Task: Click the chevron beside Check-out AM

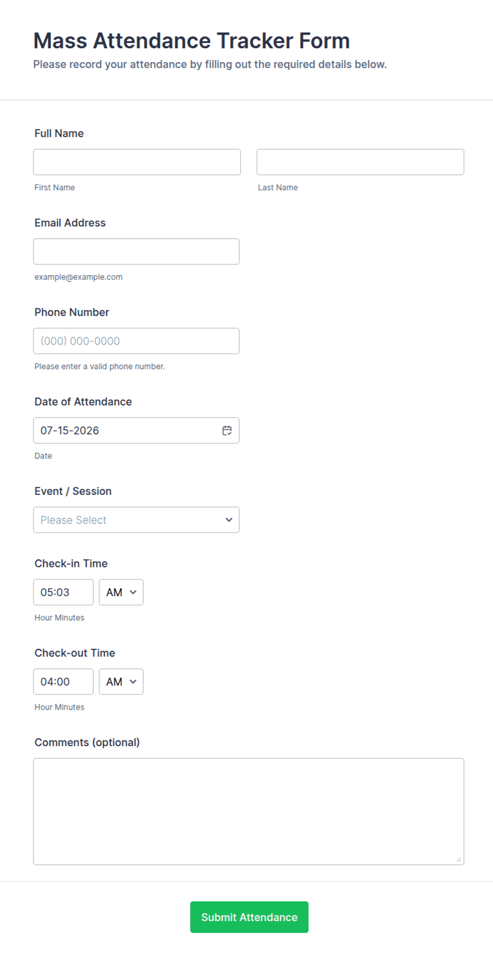Action: pyautogui.click(x=133, y=682)
